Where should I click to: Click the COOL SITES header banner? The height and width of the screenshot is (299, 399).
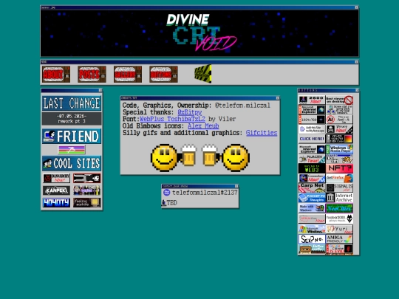pos(72,163)
